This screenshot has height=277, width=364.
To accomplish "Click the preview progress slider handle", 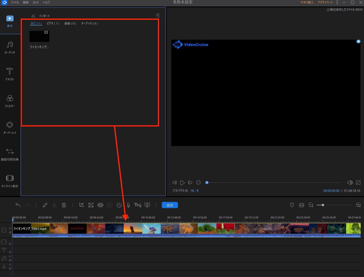I will (x=207, y=183).
